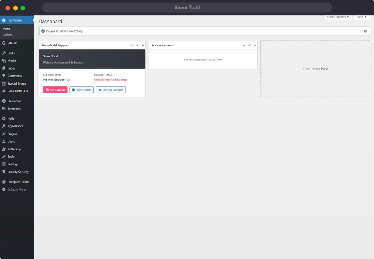Click the Special Events calendar icon

pyautogui.click(x=4, y=83)
